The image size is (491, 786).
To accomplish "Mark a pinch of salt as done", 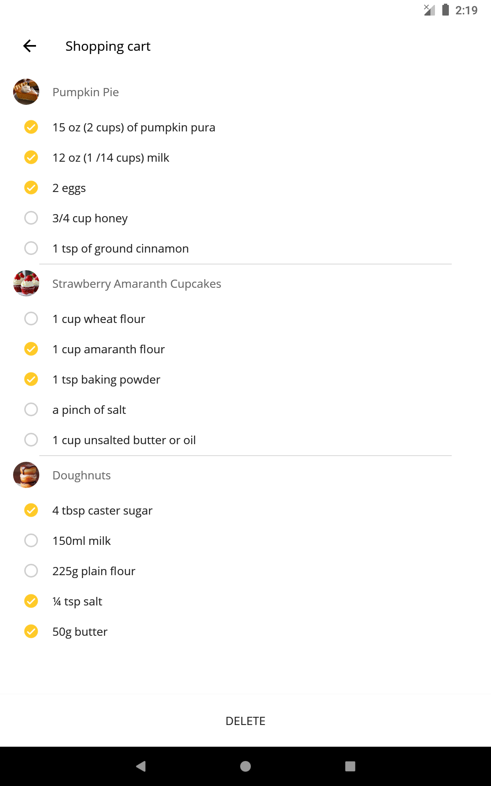I will (x=31, y=409).
